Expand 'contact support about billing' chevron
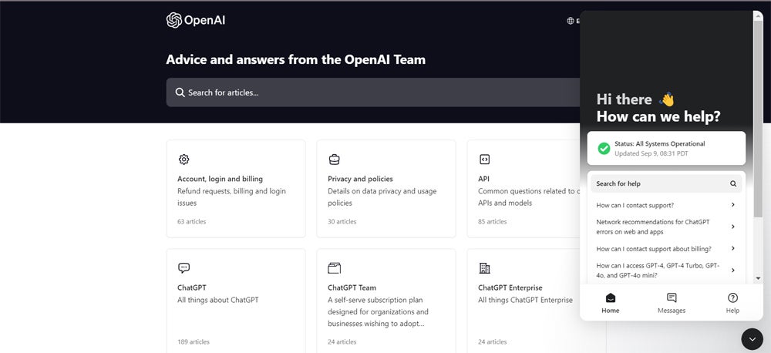 [733, 248]
